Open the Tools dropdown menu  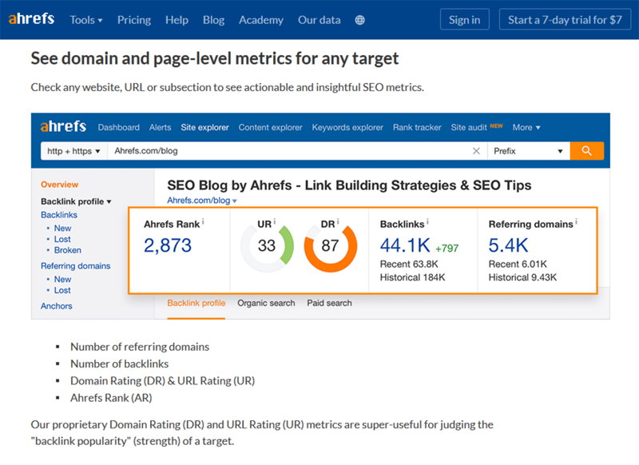coord(86,20)
